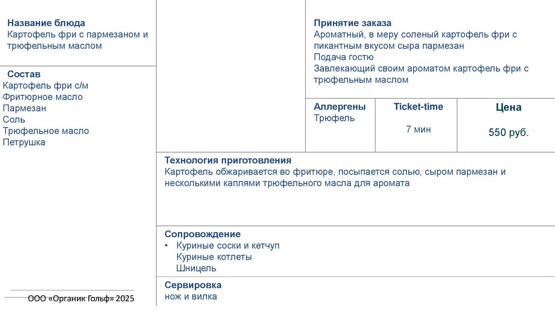Click the 'Технология приготовления' heading
This screenshot has height=311, width=555.
228,160
